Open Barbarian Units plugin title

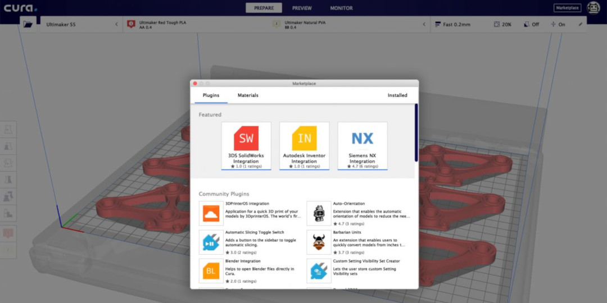[x=347, y=232]
